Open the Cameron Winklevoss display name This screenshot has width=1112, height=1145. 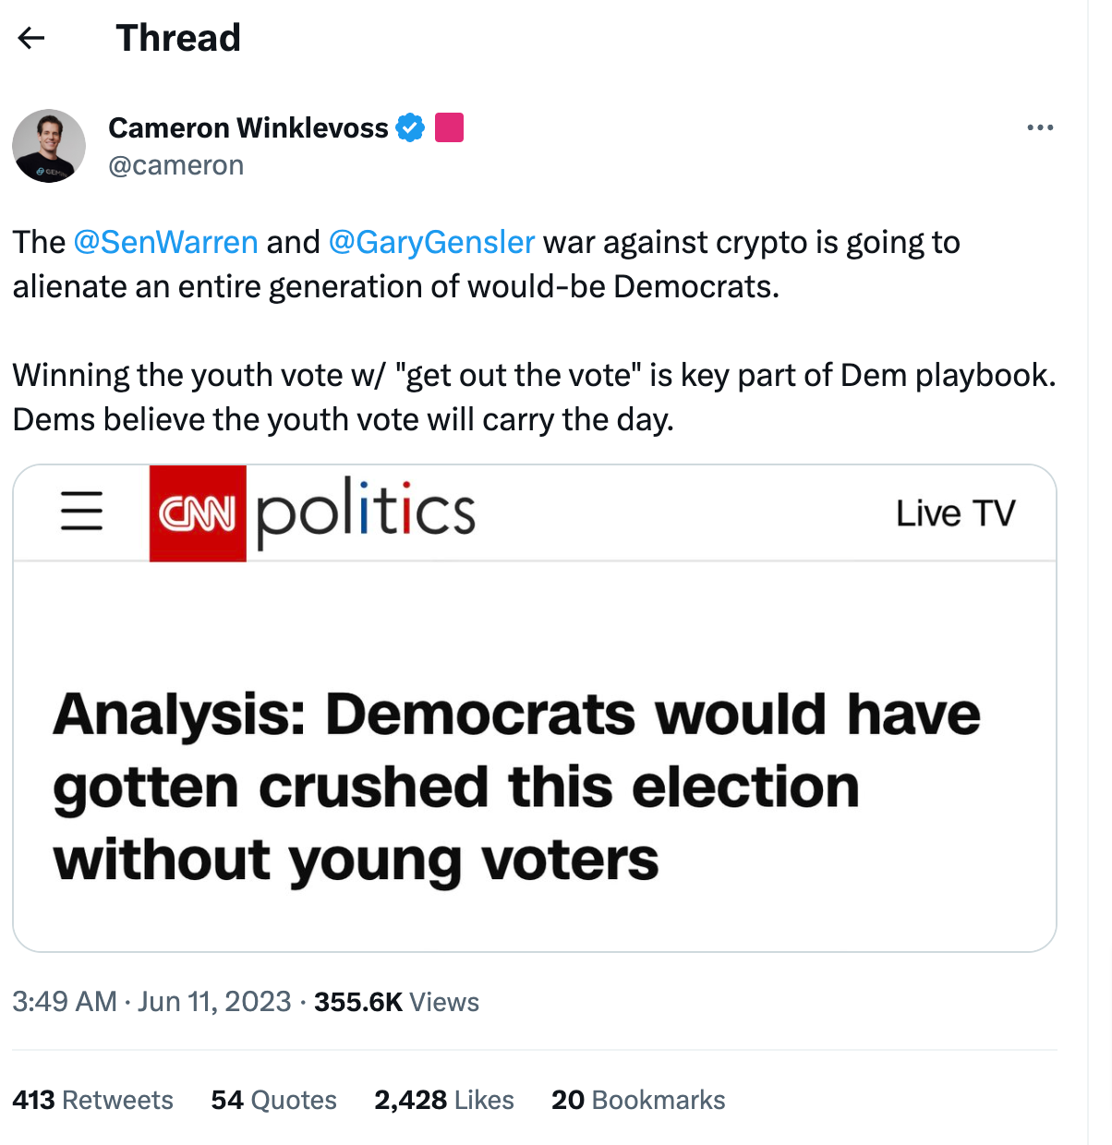tap(248, 127)
